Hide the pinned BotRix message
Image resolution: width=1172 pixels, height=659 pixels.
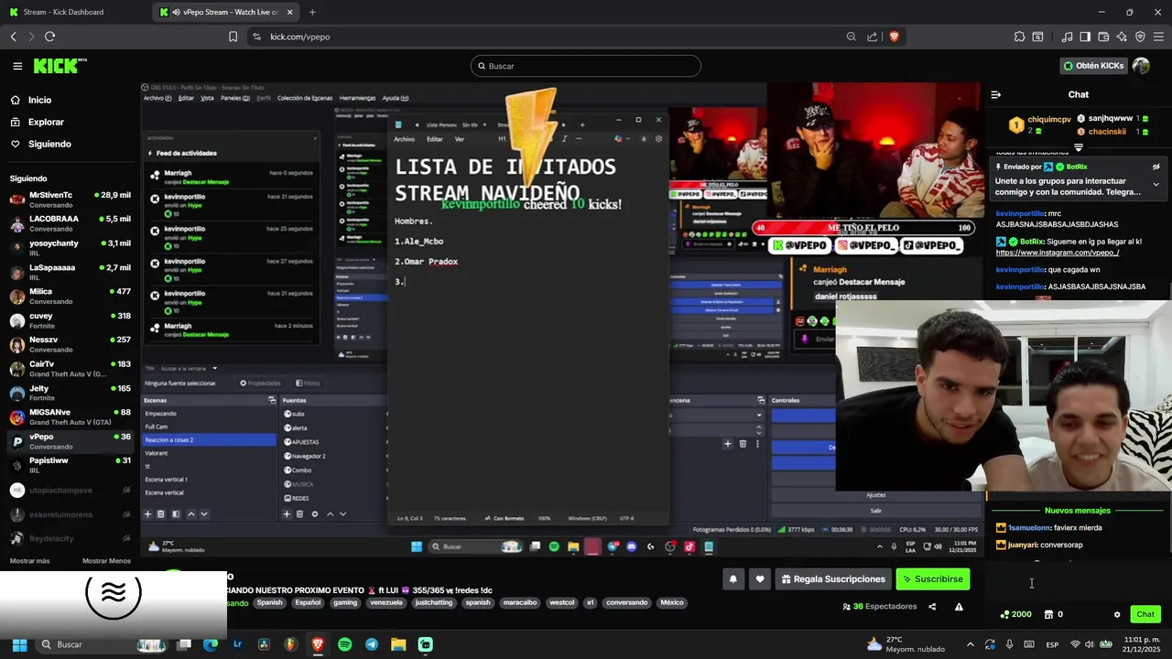[1156, 167]
